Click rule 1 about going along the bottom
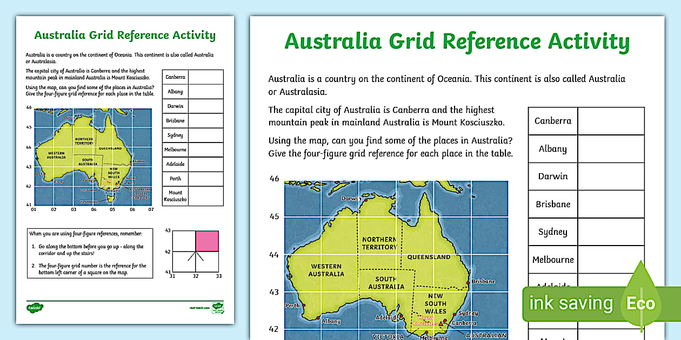Viewport: 681px width, 340px height. [x=88, y=249]
